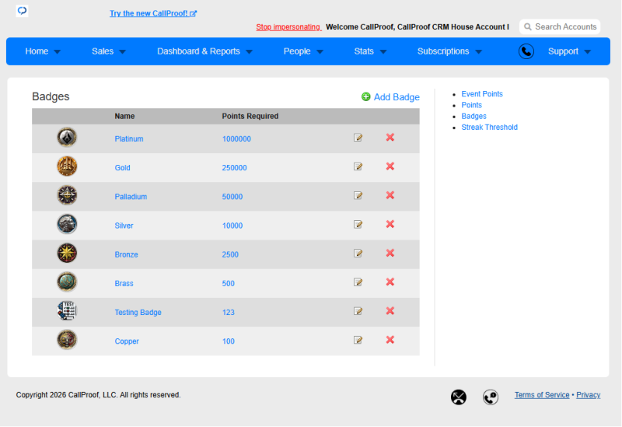Screen dimensions: 622x427
Task: Open Terms of Service link
Action: [542, 395]
